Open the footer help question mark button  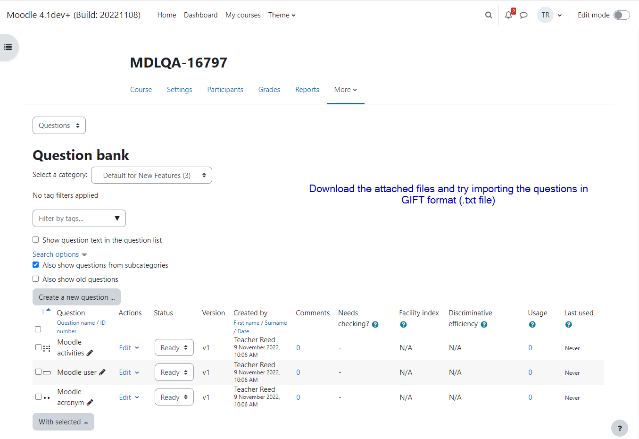(x=620, y=428)
